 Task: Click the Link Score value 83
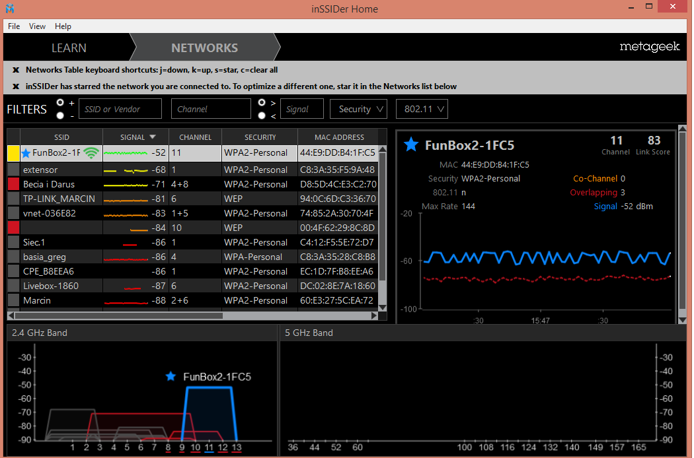[x=654, y=140]
